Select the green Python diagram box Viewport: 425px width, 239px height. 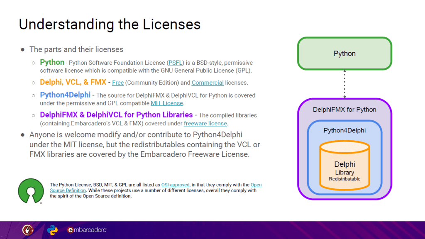344,54
